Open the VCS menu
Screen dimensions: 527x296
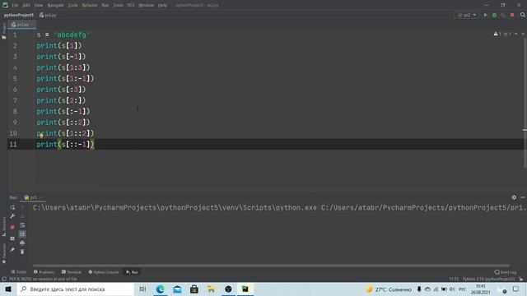131,5
